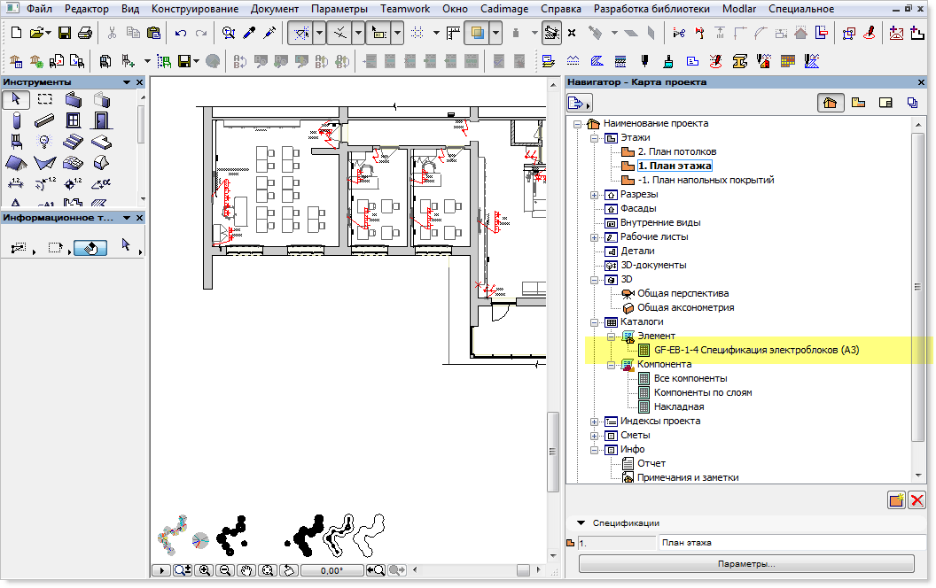Activate the Pan hand icon

point(246,570)
